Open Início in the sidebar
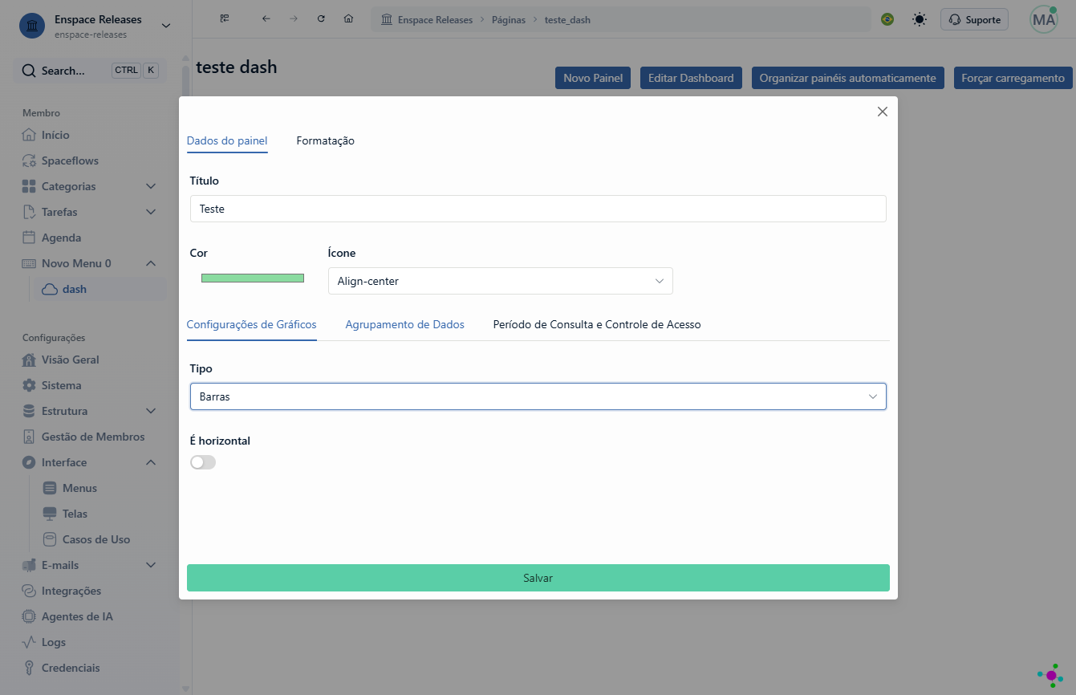The image size is (1076, 695). pyautogui.click(x=90, y=135)
